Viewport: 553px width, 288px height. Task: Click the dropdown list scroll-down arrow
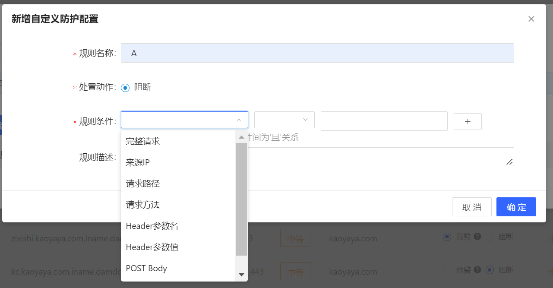(242, 275)
